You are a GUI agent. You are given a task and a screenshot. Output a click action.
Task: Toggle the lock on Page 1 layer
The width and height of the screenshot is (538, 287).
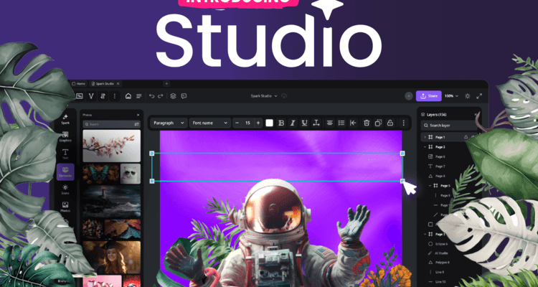466,137
